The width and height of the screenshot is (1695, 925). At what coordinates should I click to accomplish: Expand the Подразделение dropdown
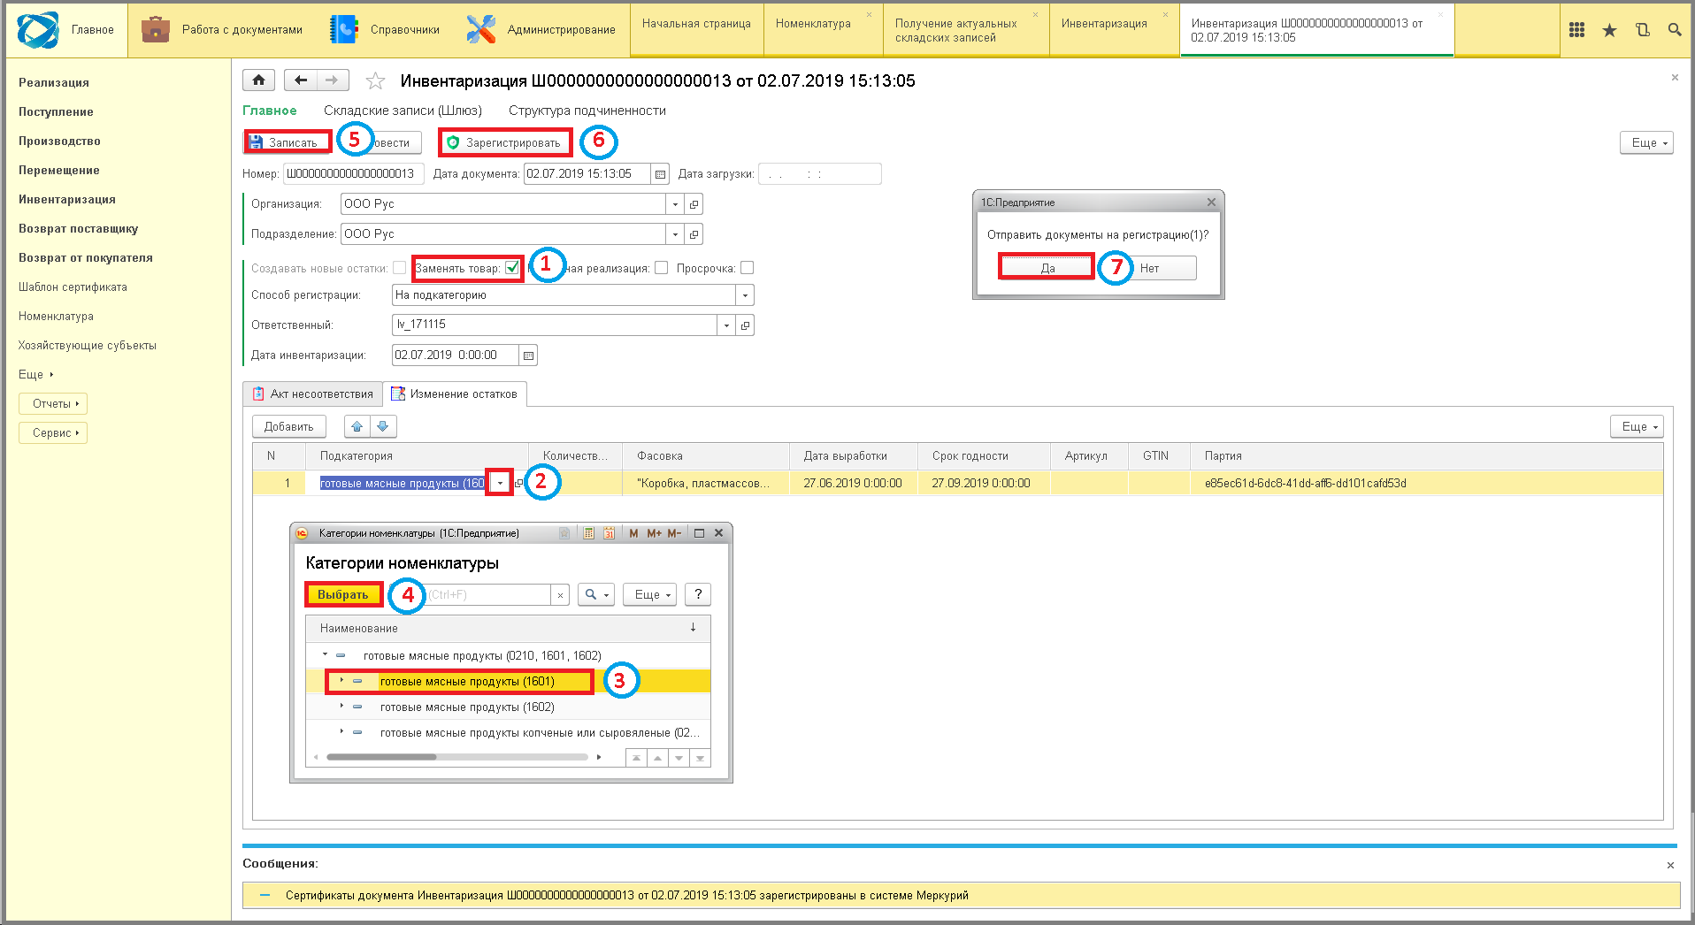point(675,234)
